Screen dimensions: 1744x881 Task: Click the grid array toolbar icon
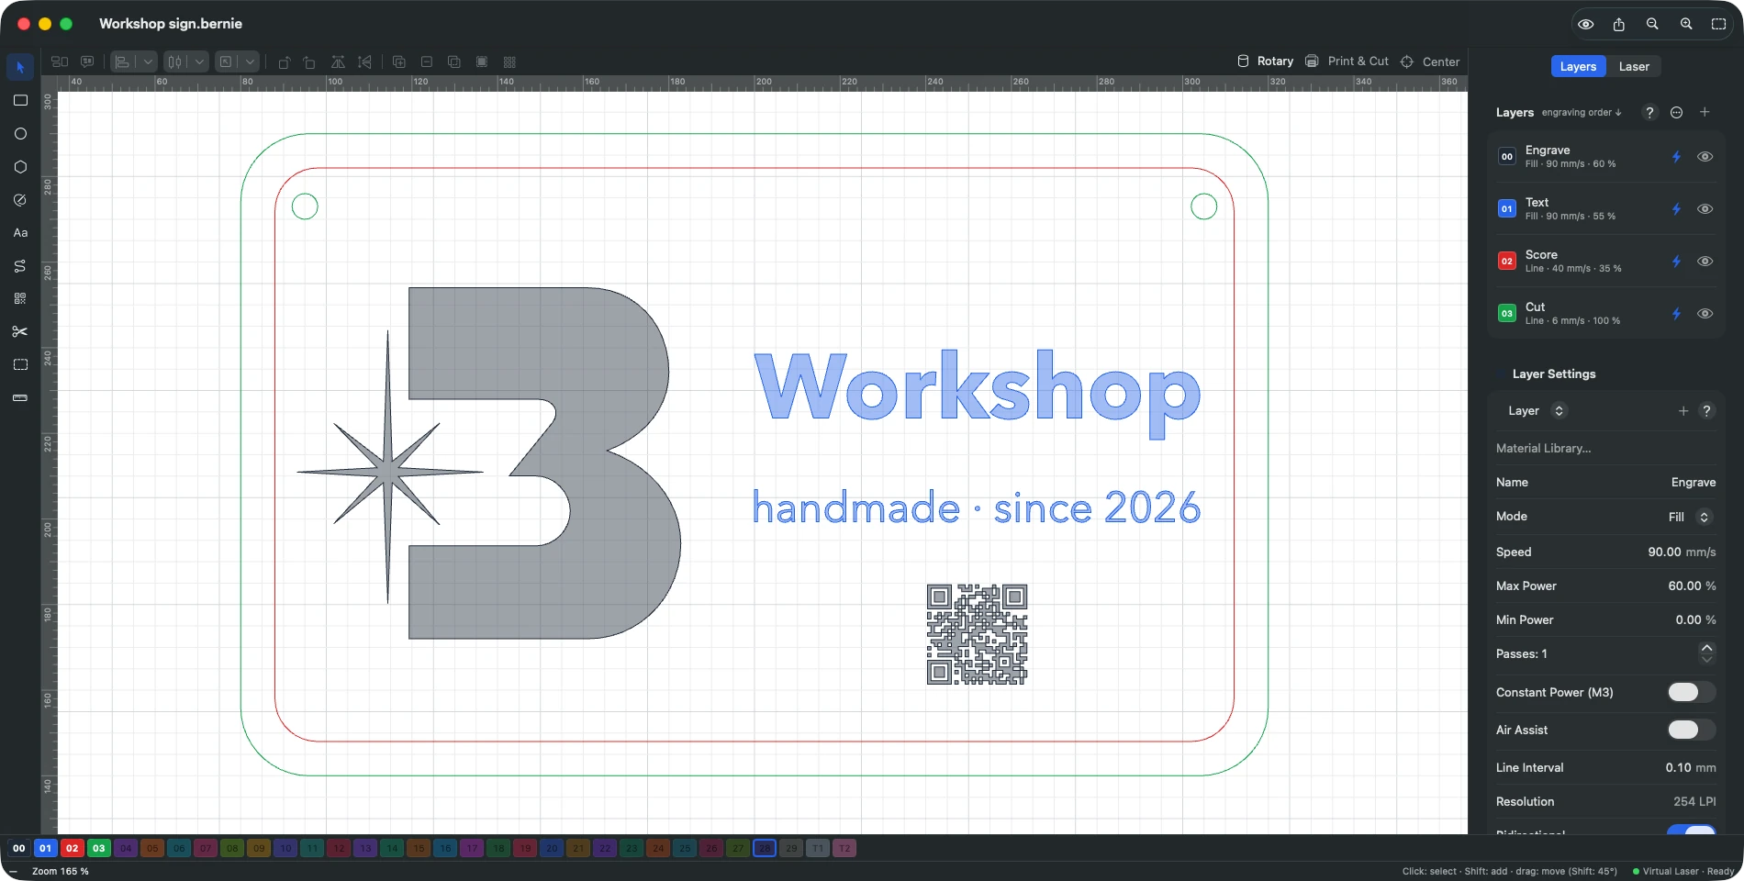pos(509,61)
